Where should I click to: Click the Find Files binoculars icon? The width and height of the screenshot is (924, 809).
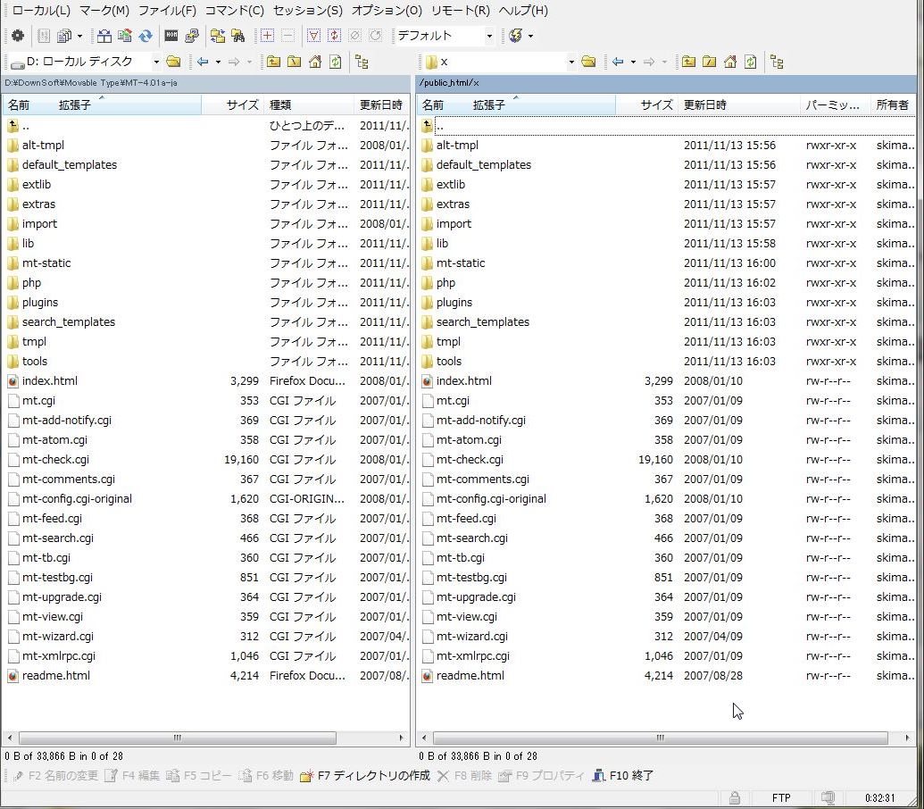click(x=238, y=36)
